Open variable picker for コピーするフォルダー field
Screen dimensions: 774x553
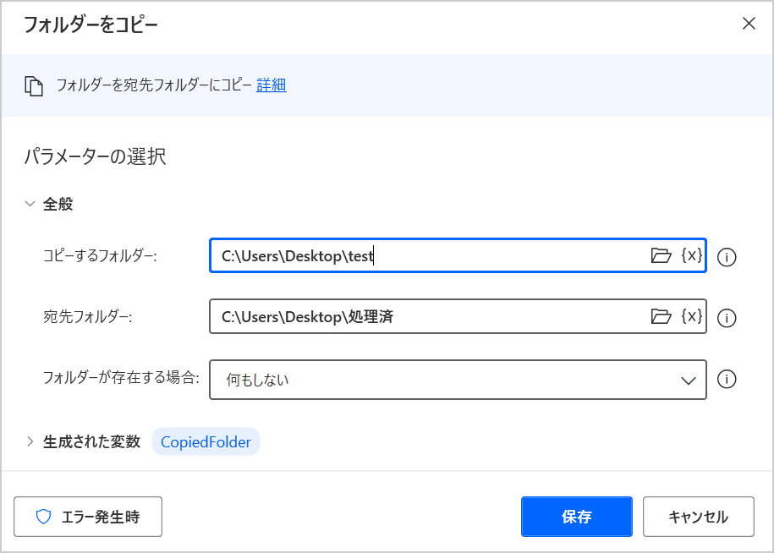pos(691,255)
